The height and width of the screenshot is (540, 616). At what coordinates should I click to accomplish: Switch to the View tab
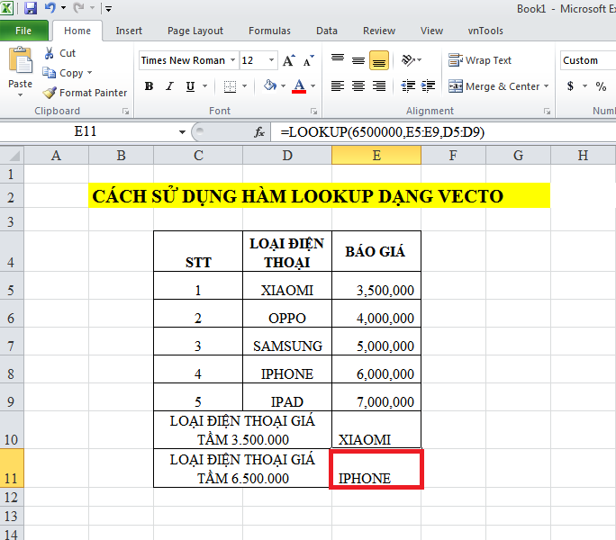(431, 31)
